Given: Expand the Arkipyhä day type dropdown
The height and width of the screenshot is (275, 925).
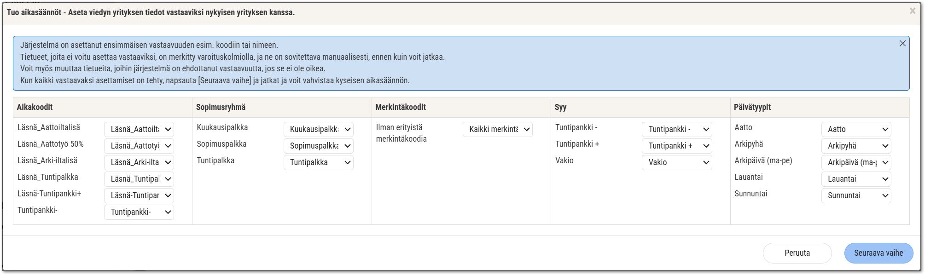Looking at the screenshot, I should point(856,146).
